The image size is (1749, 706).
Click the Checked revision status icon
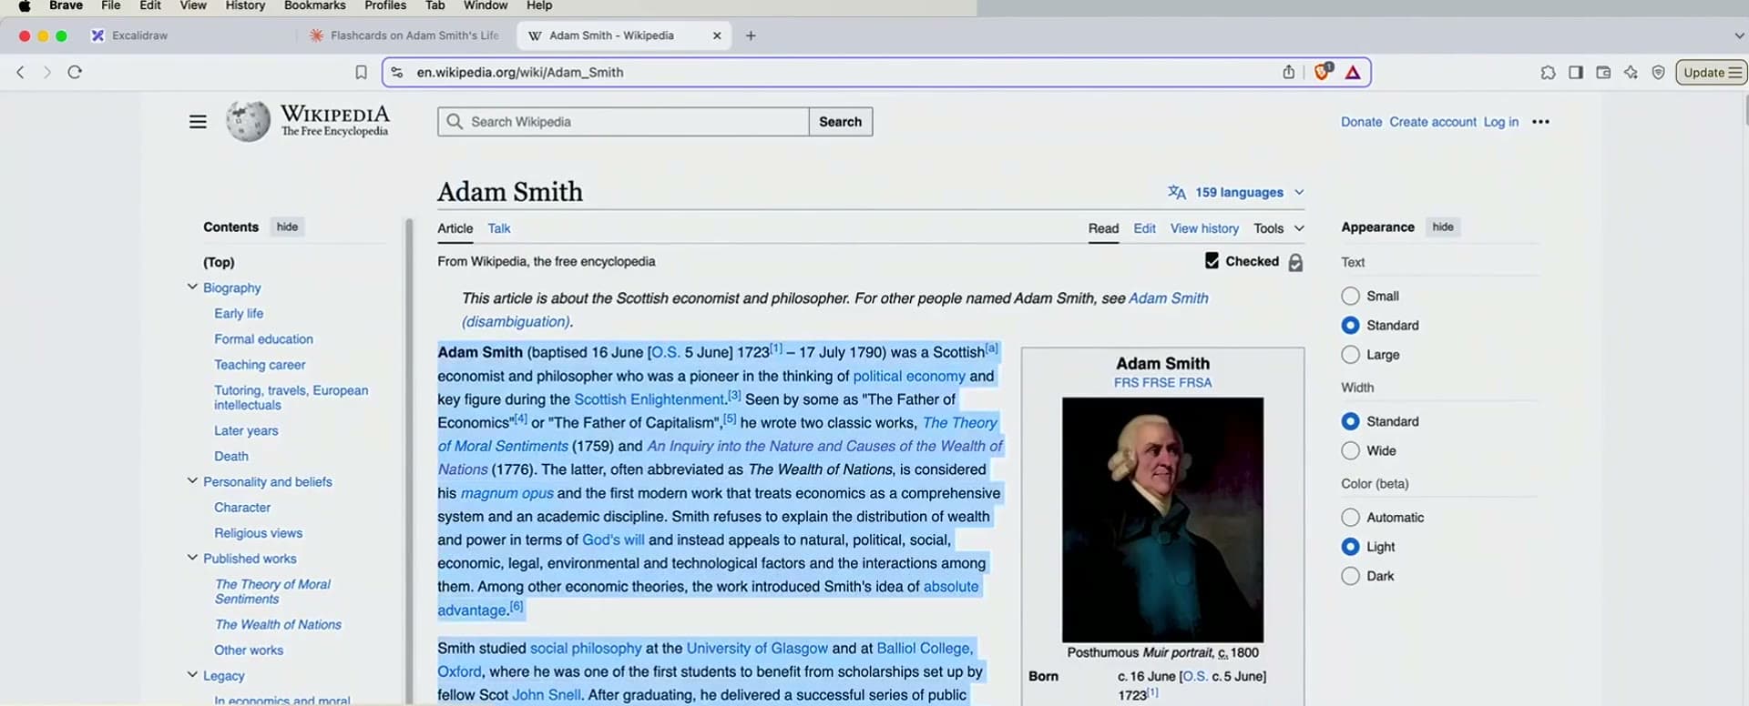pos(1212,261)
